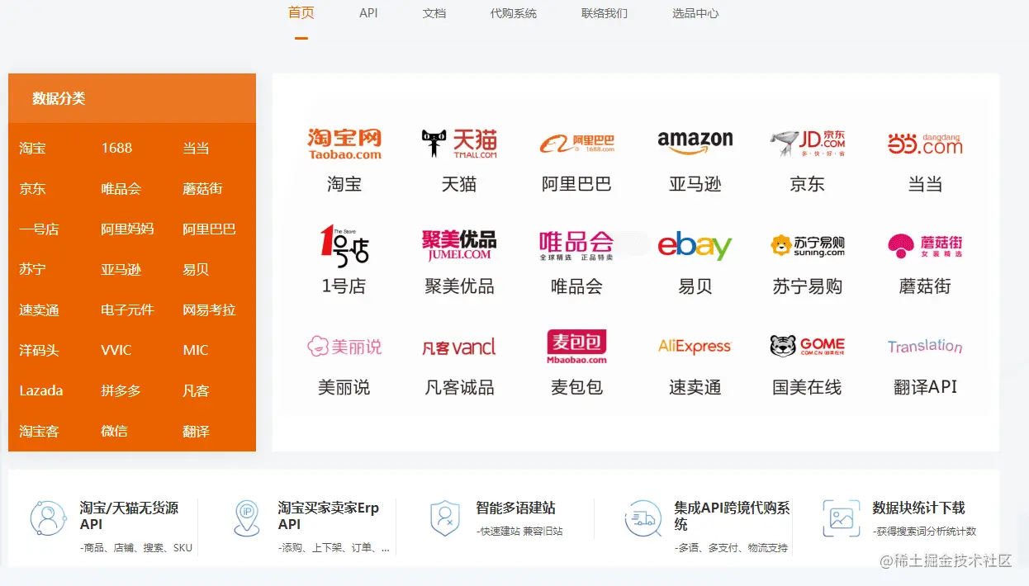Select the Amazon logo
Image resolution: width=1029 pixels, height=586 pixels.
click(x=695, y=143)
